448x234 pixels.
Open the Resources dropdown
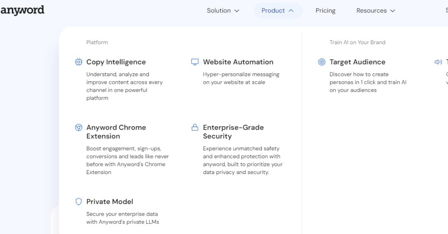(376, 10)
